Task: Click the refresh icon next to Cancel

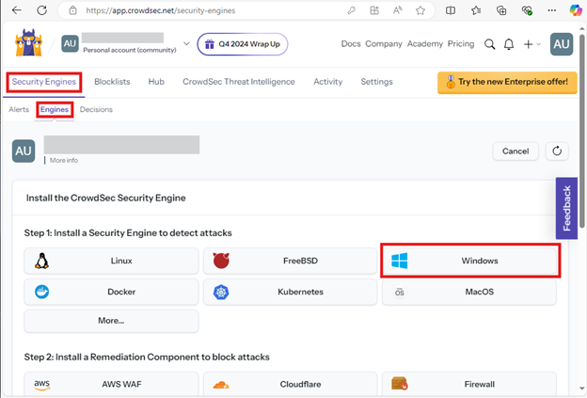Action: click(x=557, y=151)
